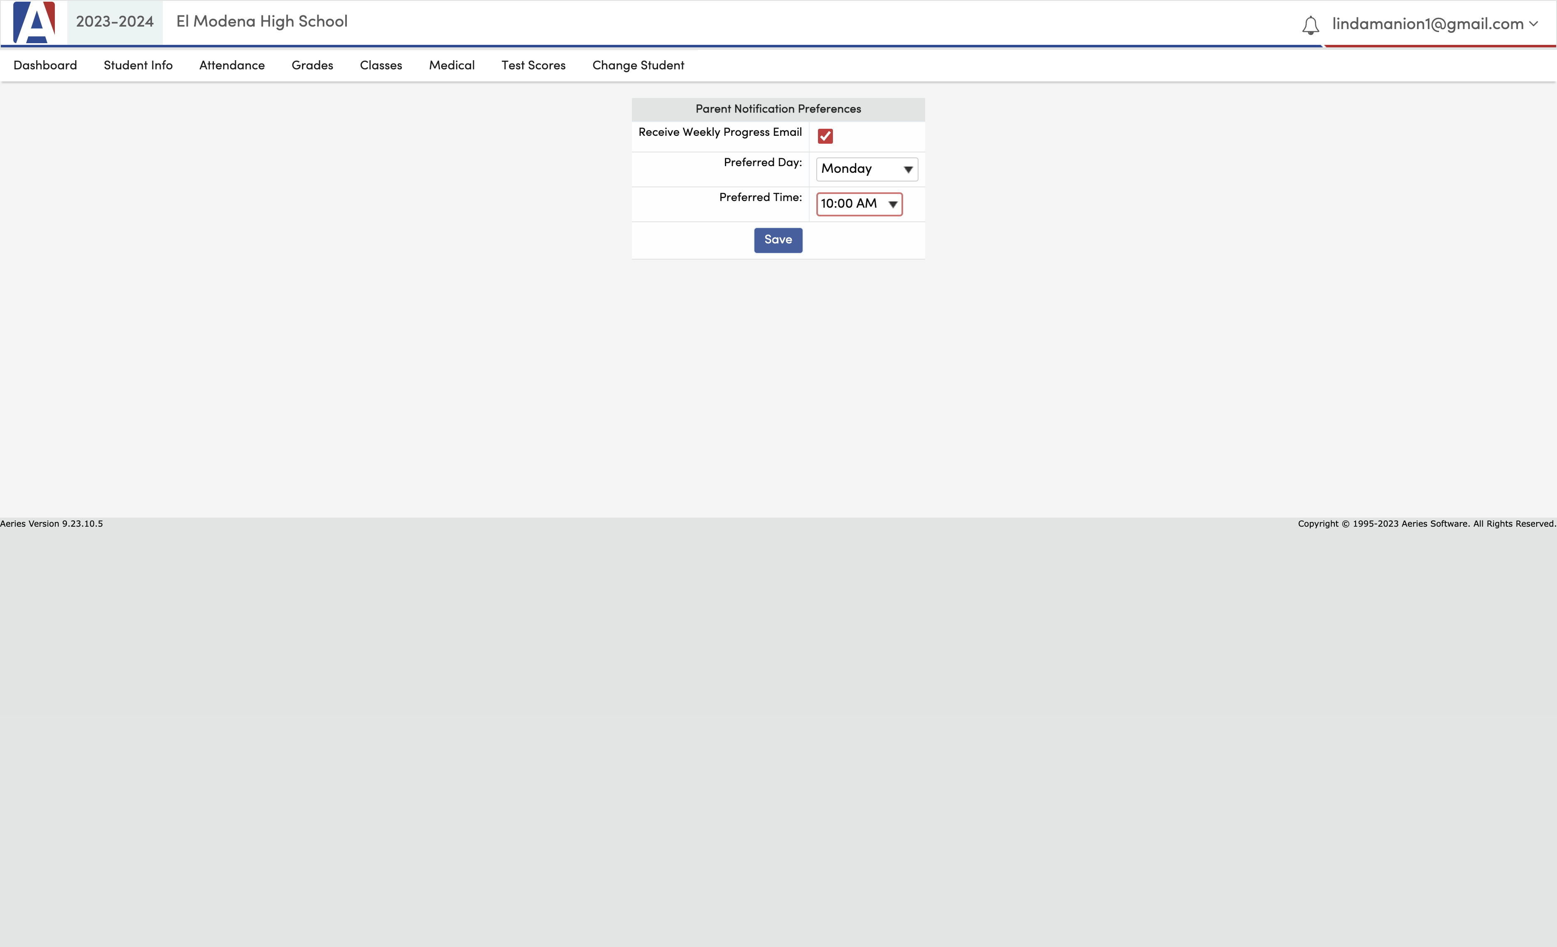Click the Preferred Day: label
Screen dimensions: 1557x947
[763, 162]
